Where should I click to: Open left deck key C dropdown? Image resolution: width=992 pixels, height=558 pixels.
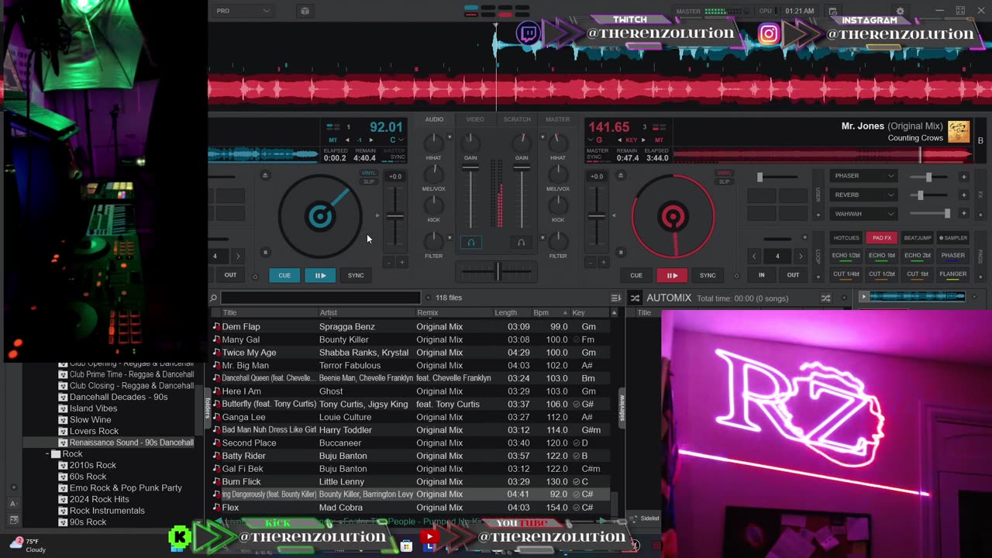pyautogui.click(x=397, y=140)
